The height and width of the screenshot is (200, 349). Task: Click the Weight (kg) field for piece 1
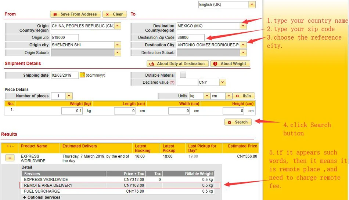72,111
